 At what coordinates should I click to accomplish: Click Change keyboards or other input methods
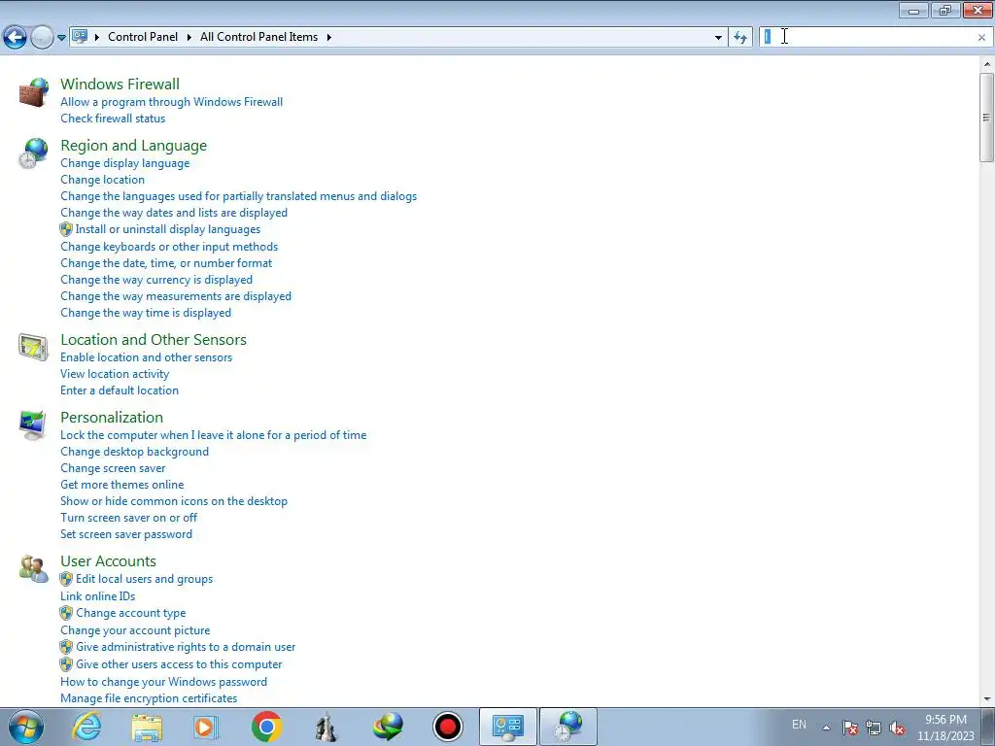(169, 246)
